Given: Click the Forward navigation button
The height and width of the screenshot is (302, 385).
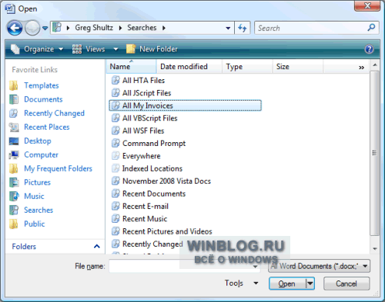Looking at the screenshot, I should point(32,28).
